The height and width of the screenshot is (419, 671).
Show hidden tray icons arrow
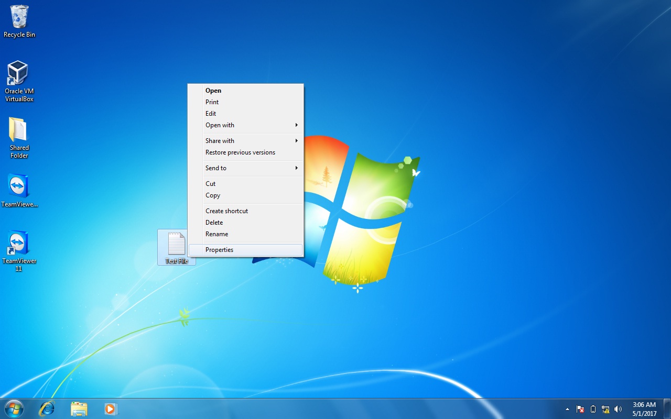point(567,409)
